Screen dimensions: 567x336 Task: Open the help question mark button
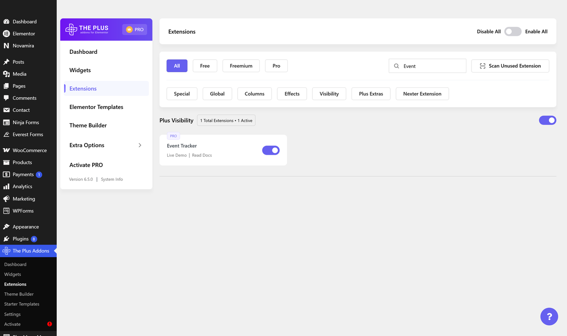(x=549, y=317)
